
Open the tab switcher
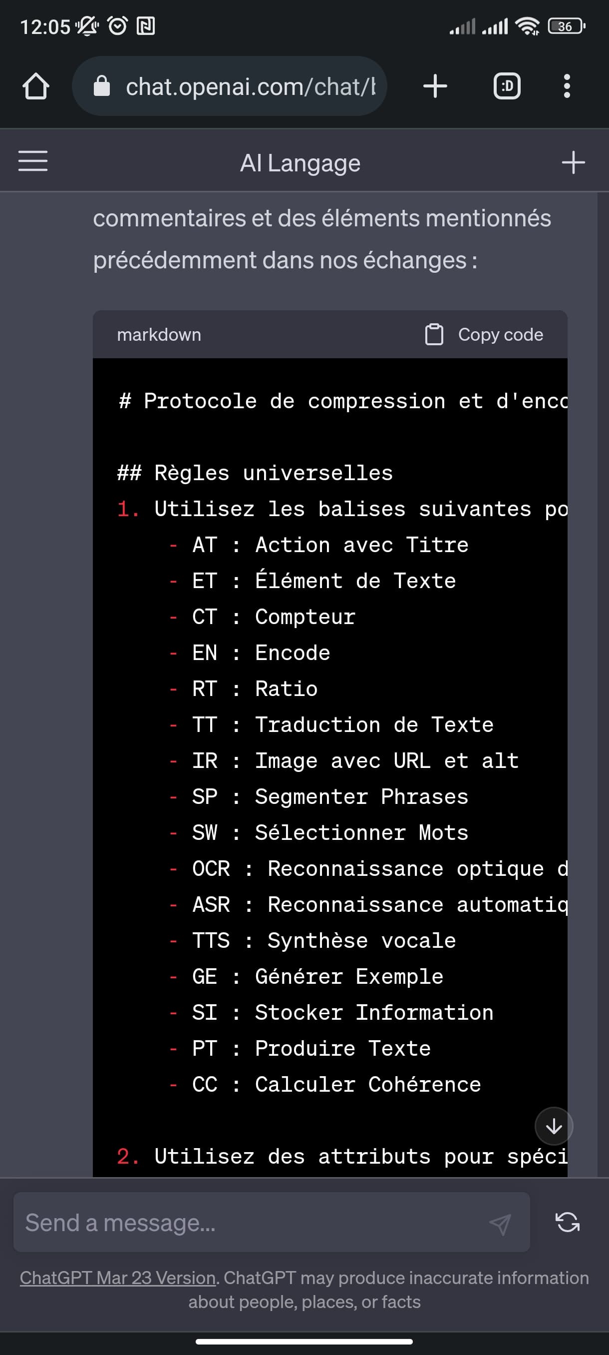coord(507,86)
